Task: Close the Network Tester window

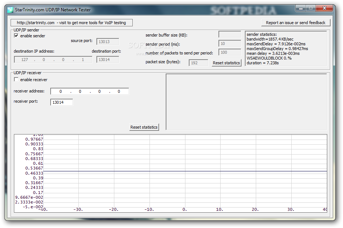Action: [x=324, y=8]
